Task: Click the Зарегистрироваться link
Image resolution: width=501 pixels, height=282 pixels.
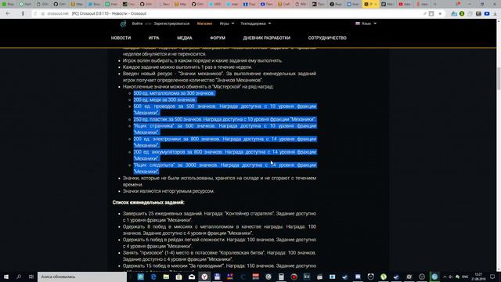Action: tap(171, 23)
